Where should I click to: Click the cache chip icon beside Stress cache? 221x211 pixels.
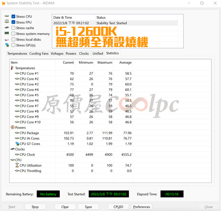coord(7,28)
